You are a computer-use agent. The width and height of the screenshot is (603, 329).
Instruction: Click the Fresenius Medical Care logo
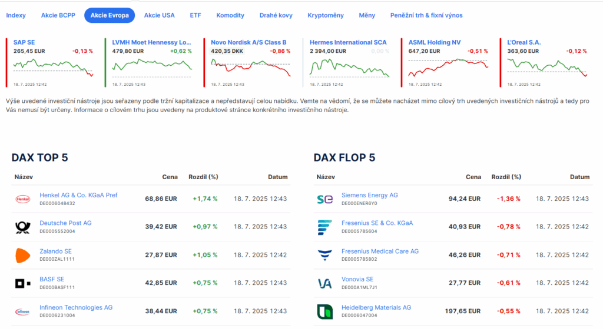pos(325,255)
